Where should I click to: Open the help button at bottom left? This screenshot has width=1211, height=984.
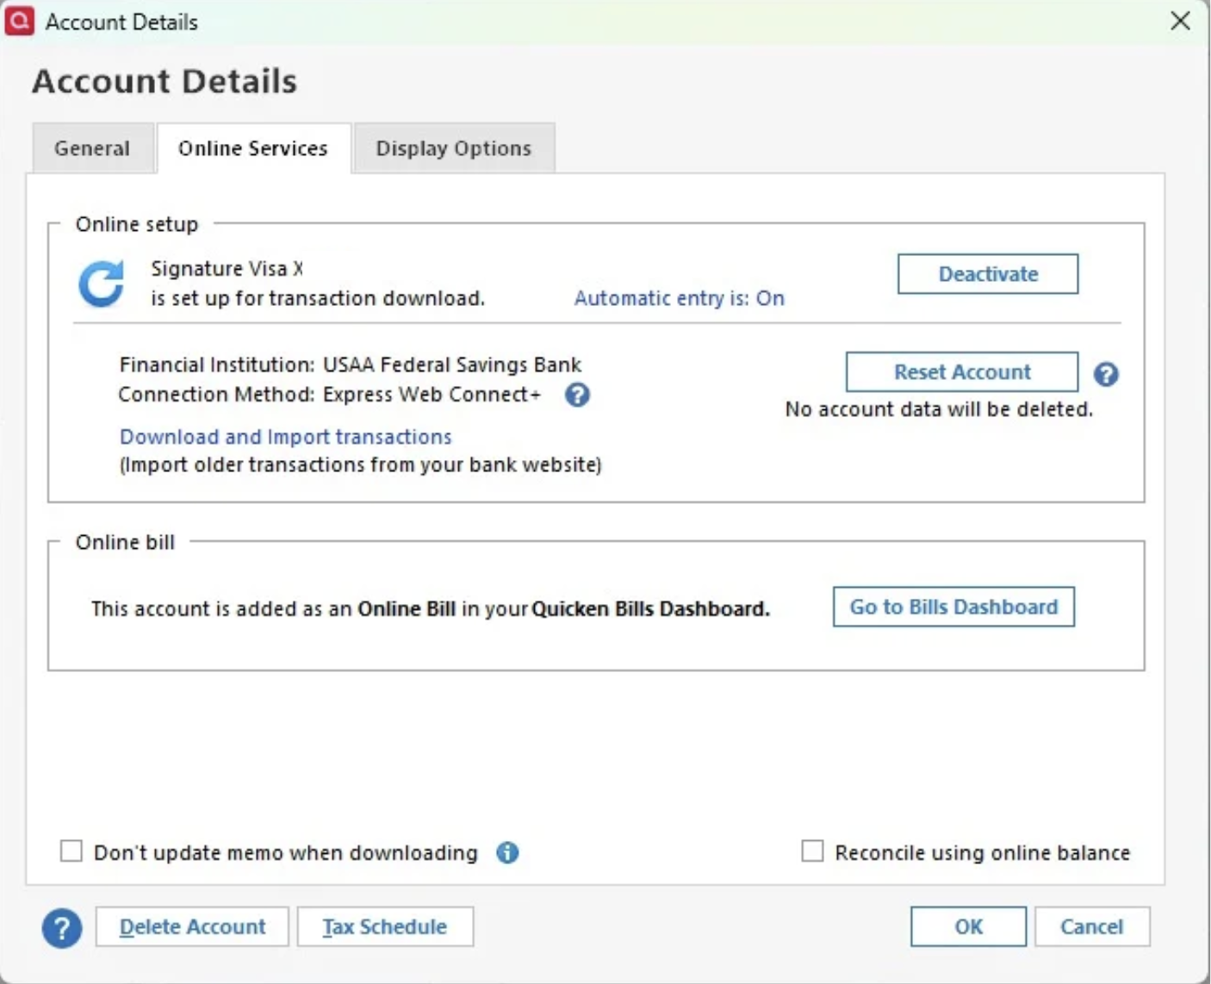(62, 928)
